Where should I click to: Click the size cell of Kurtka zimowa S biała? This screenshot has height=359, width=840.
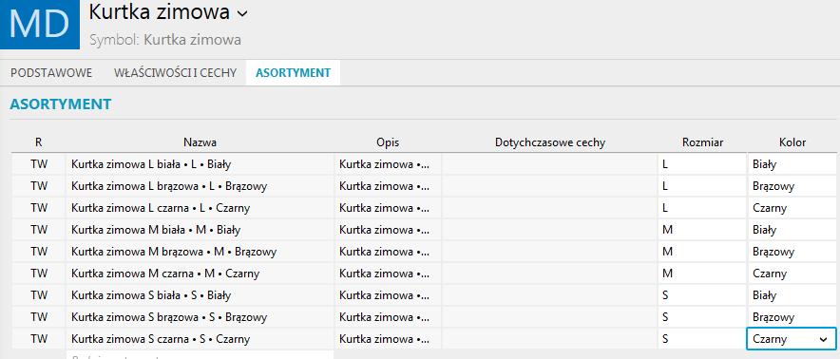(x=702, y=295)
